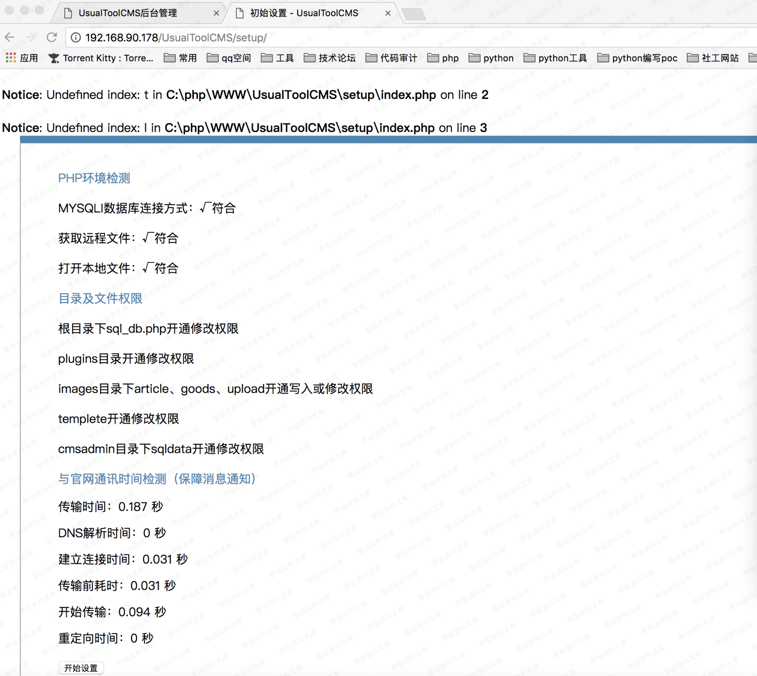Open the qq空间 bookmarks folder
Screen dimensions: 757x676
(229, 58)
